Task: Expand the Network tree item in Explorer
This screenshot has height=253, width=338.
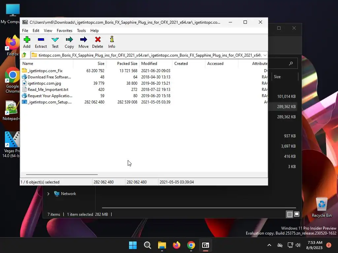Action: pos(48,194)
